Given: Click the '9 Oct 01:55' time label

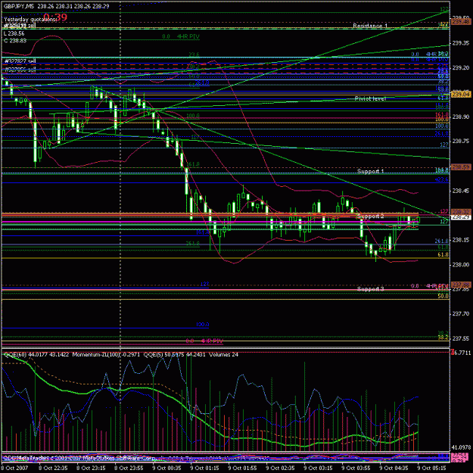Looking at the screenshot, I should [242, 468].
